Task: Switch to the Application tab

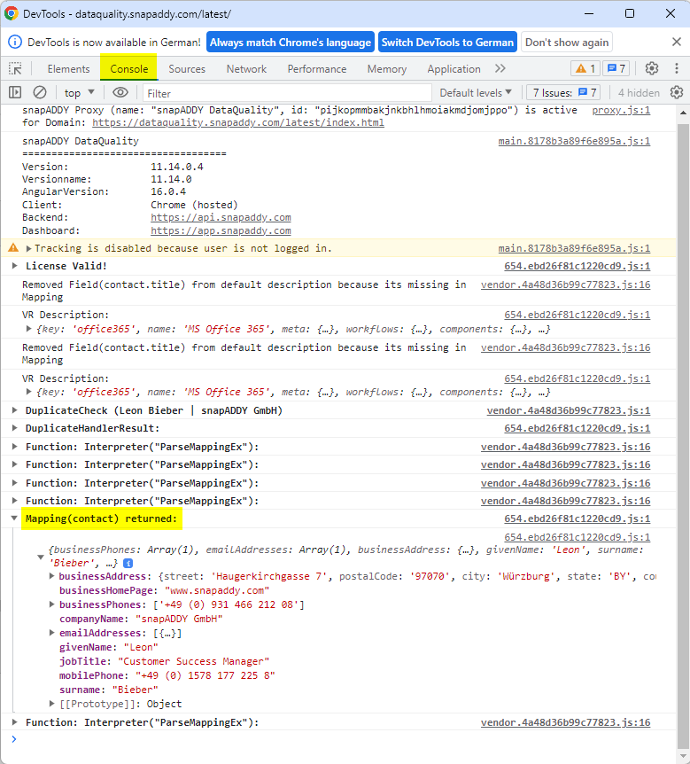Action: tap(454, 69)
